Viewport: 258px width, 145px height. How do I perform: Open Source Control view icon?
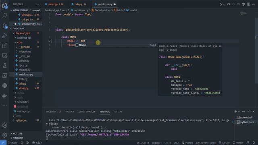click(4, 25)
